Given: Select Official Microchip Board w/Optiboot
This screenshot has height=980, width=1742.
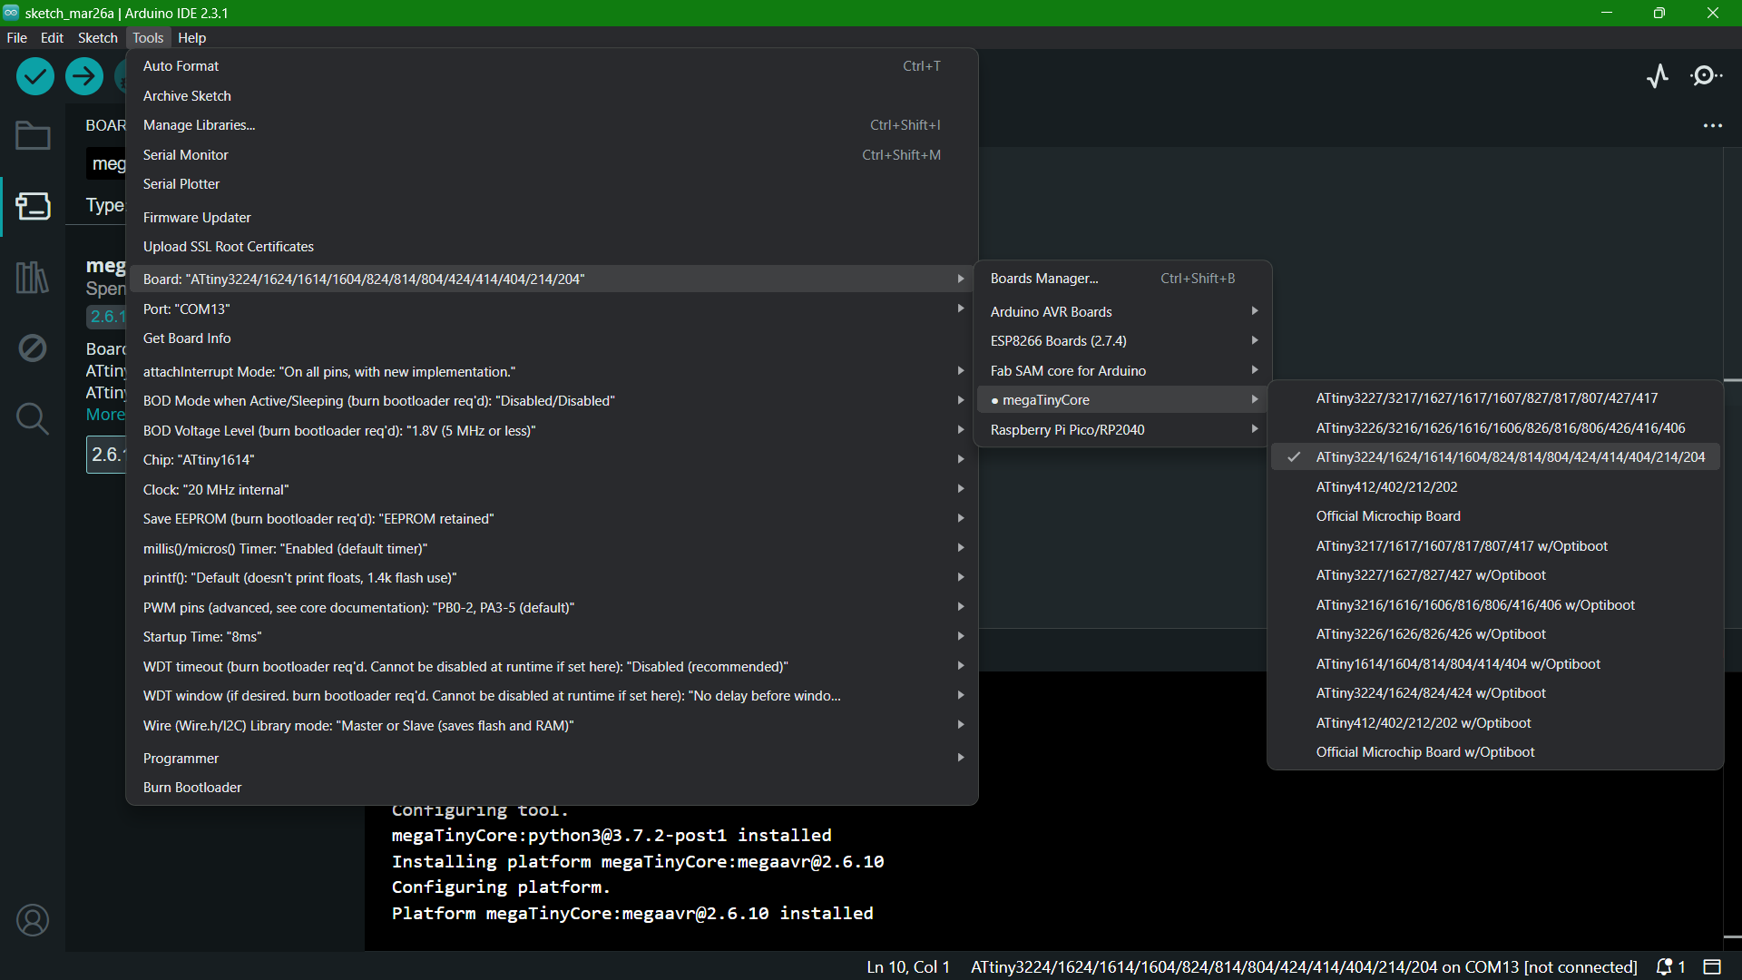Looking at the screenshot, I should tap(1495, 752).
